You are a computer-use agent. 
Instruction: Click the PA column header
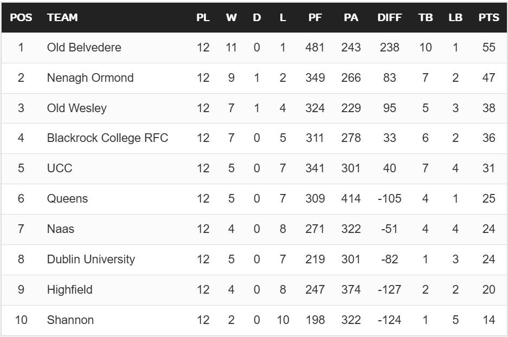[x=351, y=18]
